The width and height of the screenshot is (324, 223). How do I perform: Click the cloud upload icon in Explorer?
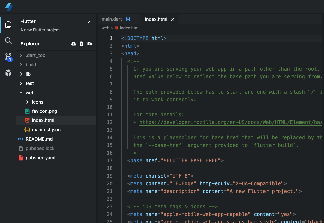click(x=74, y=44)
